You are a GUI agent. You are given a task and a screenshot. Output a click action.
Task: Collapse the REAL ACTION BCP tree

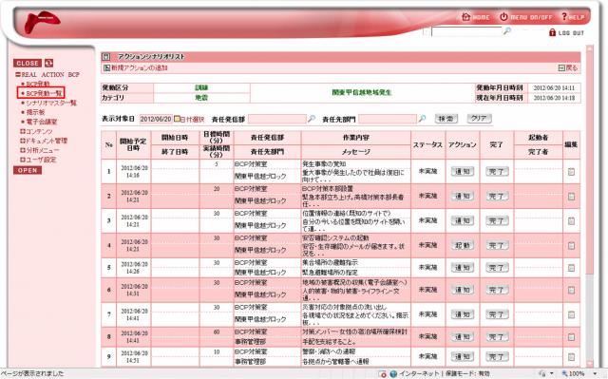pos(18,74)
